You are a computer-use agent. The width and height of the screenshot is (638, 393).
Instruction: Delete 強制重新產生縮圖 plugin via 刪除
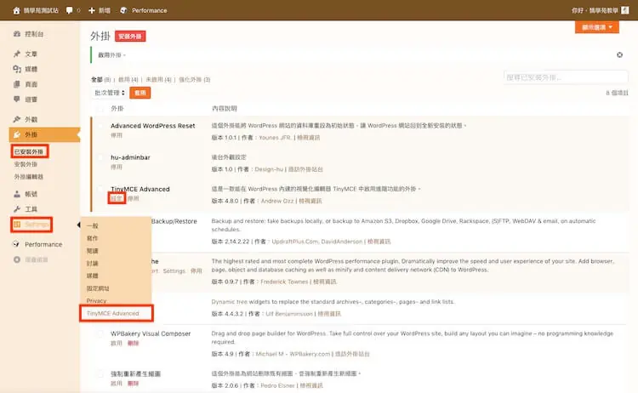tap(133, 384)
